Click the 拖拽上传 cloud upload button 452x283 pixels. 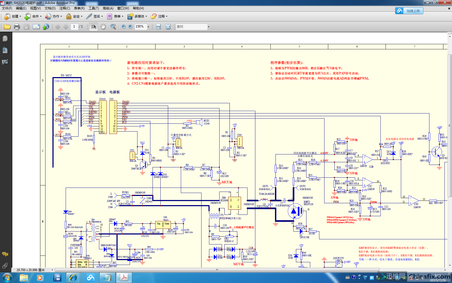[x=409, y=11]
